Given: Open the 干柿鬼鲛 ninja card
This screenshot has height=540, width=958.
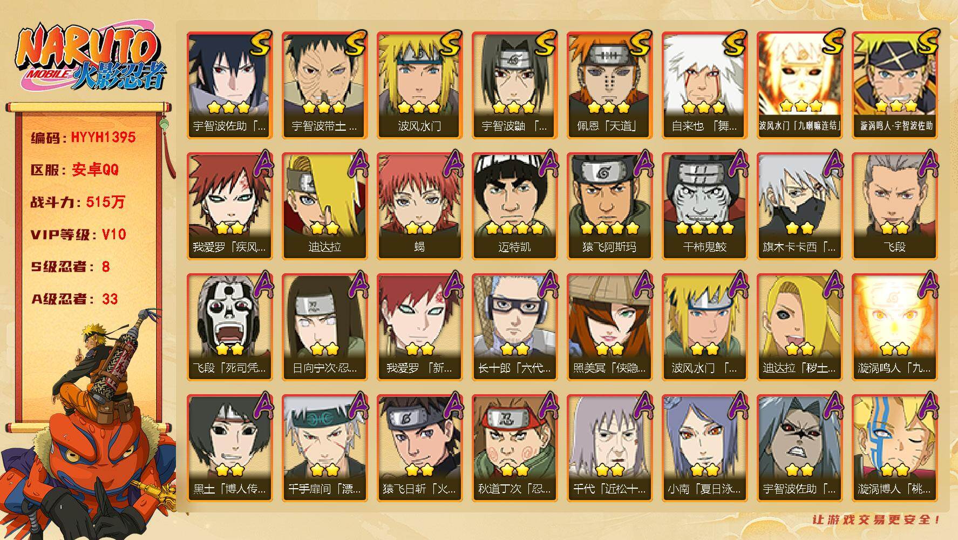Looking at the screenshot, I should point(704,206).
